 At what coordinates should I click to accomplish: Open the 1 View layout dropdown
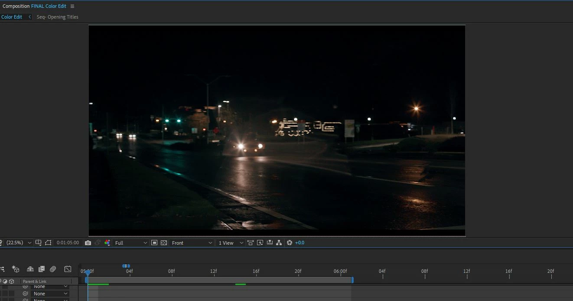(x=231, y=243)
